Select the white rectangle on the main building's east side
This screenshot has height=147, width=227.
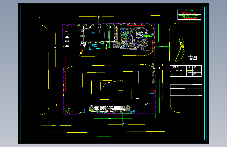coord(135,85)
